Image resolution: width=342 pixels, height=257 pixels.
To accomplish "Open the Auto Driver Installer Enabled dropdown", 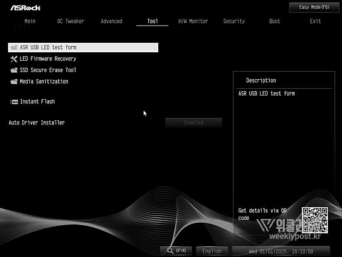I will (194, 123).
